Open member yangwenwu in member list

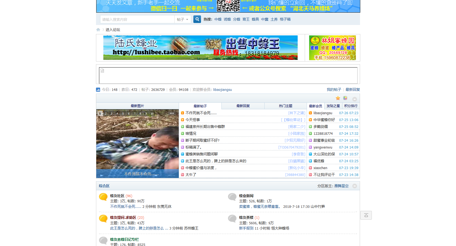323,147
